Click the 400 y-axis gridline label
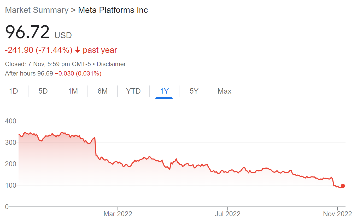The width and height of the screenshot is (357, 223). 11,121
